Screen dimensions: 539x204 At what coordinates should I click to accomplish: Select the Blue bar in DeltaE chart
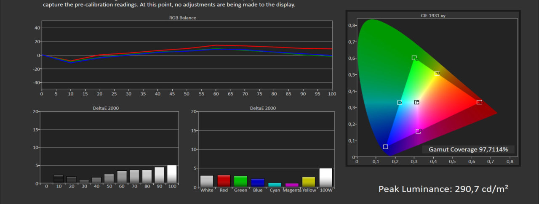click(258, 183)
